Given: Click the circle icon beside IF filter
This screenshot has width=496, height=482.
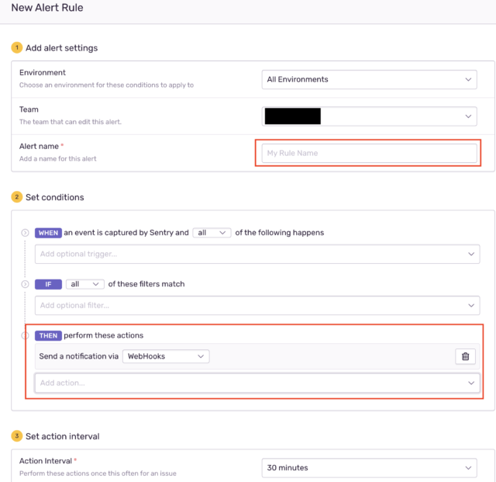Looking at the screenshot, I should tap(25, 284).
